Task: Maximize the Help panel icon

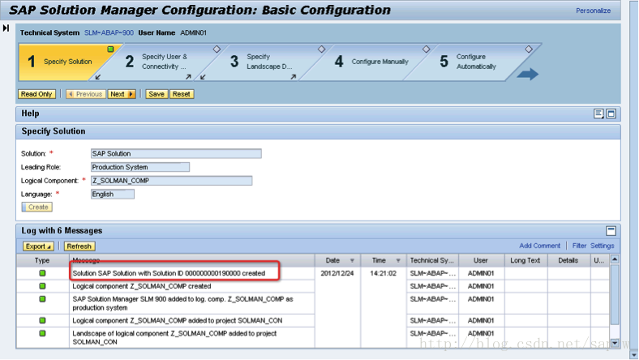Action: 611,114
